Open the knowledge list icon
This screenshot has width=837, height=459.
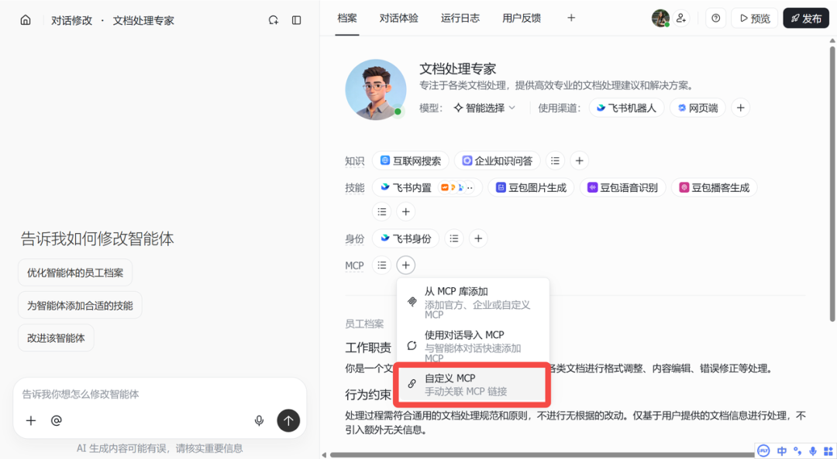[x=555, y=160]
